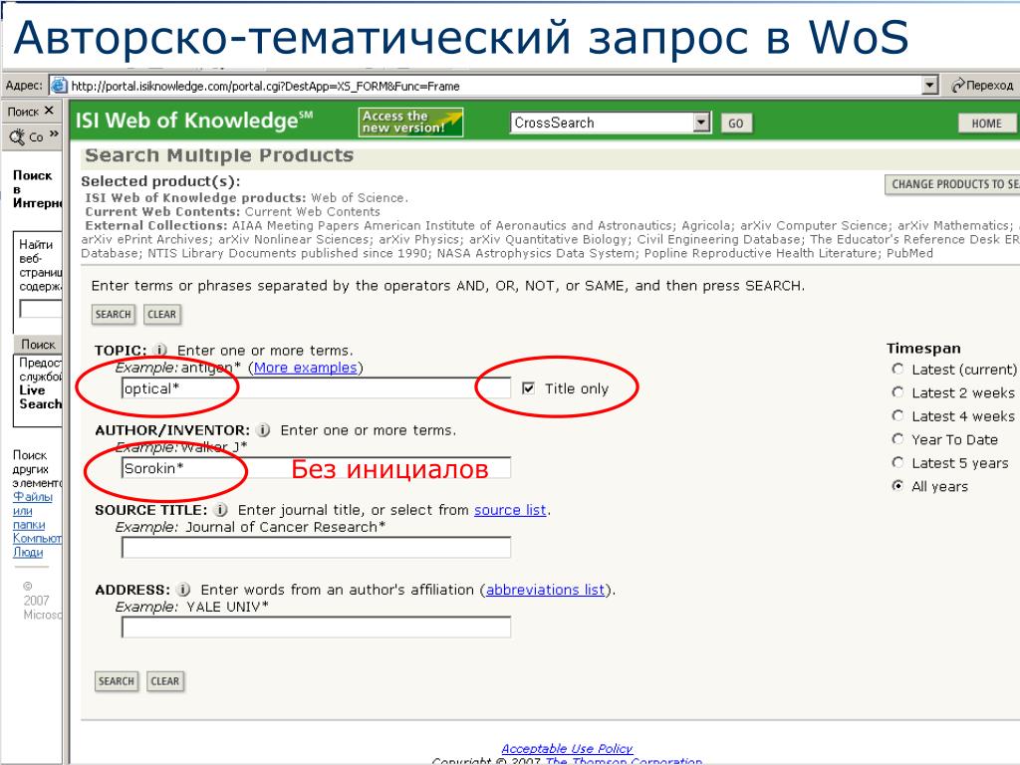Viewport: 1020px width, 765px height.
Task: Open the source list link
Action: tap(510, 510)
